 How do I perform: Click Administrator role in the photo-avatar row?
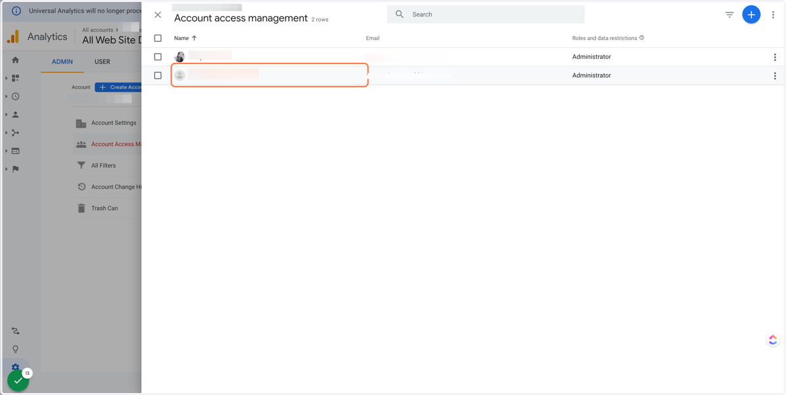coord(591,57)
